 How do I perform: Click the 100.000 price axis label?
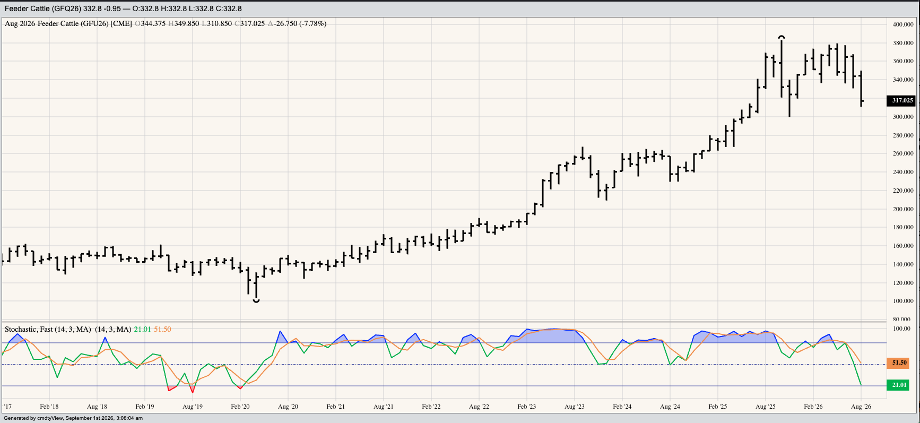point(903,301)
